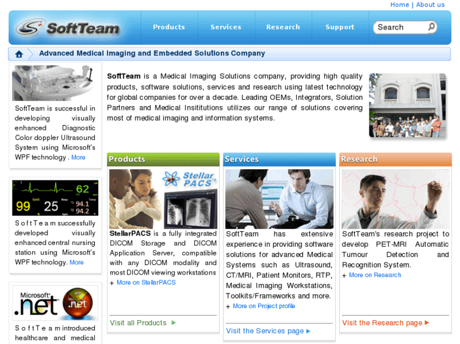Click Visit the Research page link
Viewport: 460px width, 344px height.
click(x=382, y=323)
